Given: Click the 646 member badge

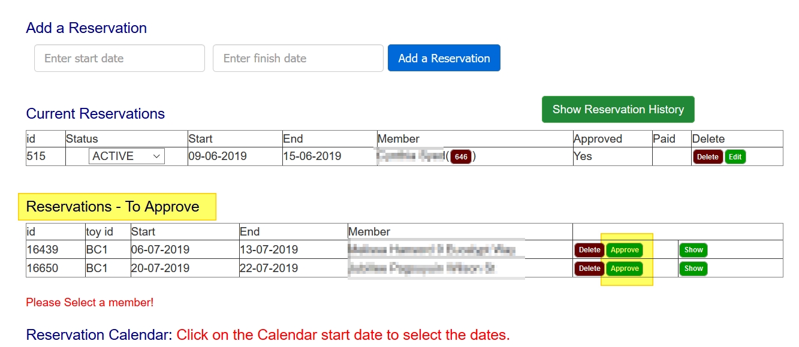Looking at the screenshot, I should pos(461,157).
